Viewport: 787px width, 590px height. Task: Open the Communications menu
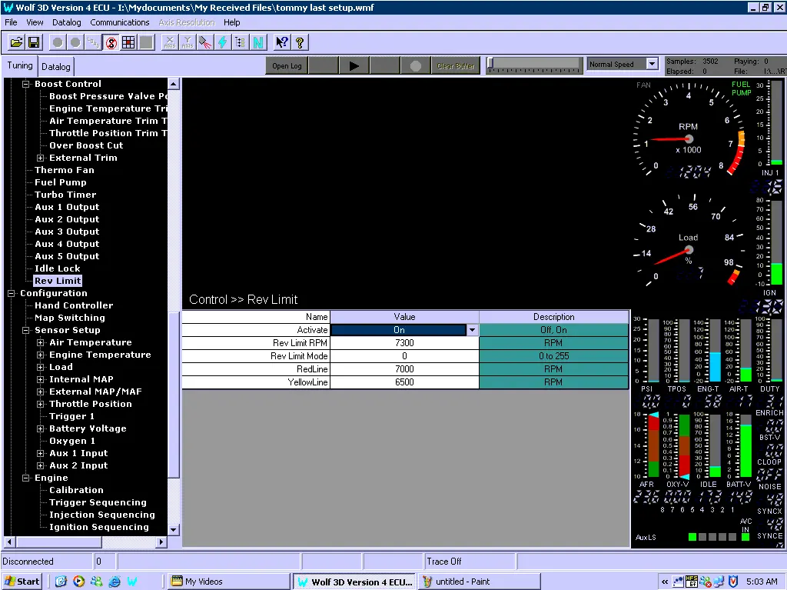coord(119,22)
